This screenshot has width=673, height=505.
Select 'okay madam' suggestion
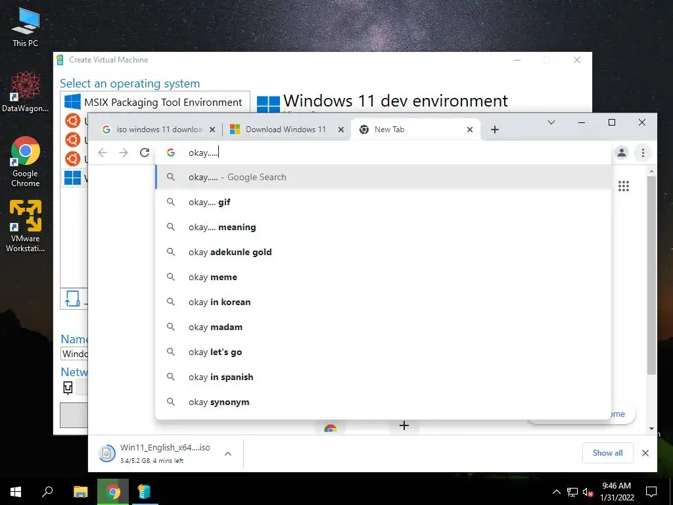[x=383, y=327]
